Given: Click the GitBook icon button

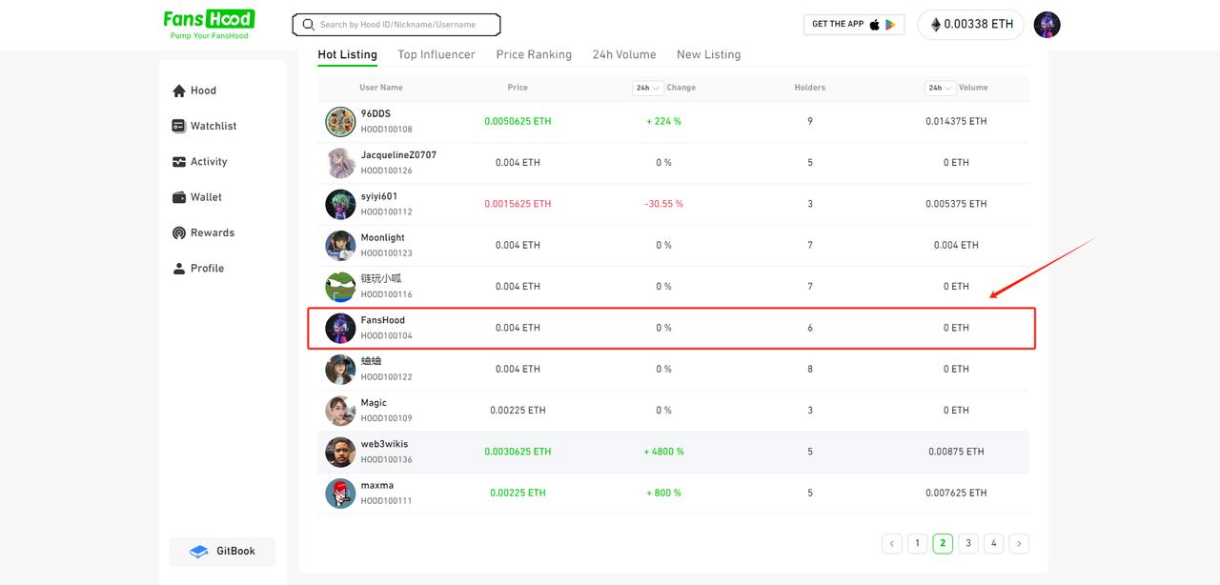Looking at the screenshot, I should tap(222, 552).
